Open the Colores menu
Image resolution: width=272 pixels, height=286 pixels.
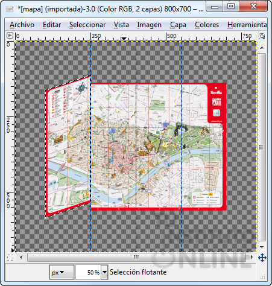tap(207, 25)
